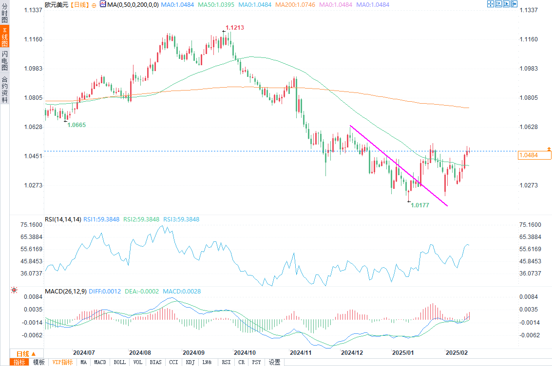The image size is (552, 366).
Task: Choose the BOLL indicator
Action: point(120,362)
